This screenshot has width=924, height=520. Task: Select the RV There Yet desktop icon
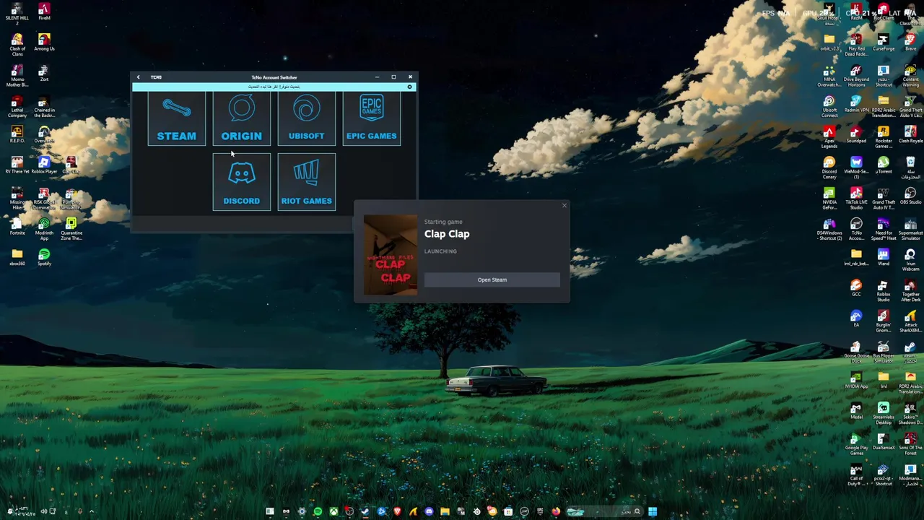click(17, 165)
